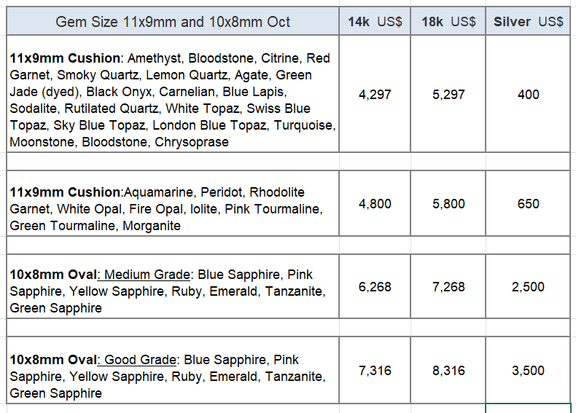Image resolution: width=576 pixels, height=413 pixels.
Task: Click the silver price cell showing 650
Action: coord(528,204)
